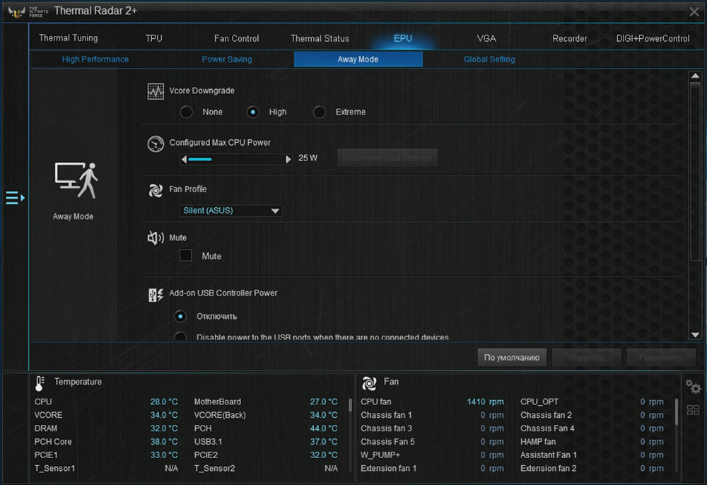Click the CPU_OPT fan label

pyautogui.click(x=539, y=402)
